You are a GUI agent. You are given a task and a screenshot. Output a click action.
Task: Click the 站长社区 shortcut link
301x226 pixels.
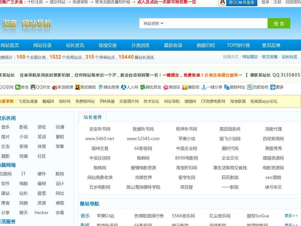[x=289, y=57]
